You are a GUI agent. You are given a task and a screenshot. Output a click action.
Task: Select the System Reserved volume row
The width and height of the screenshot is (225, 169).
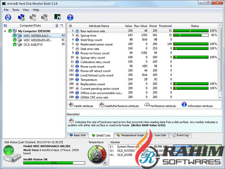pos(165,146)
